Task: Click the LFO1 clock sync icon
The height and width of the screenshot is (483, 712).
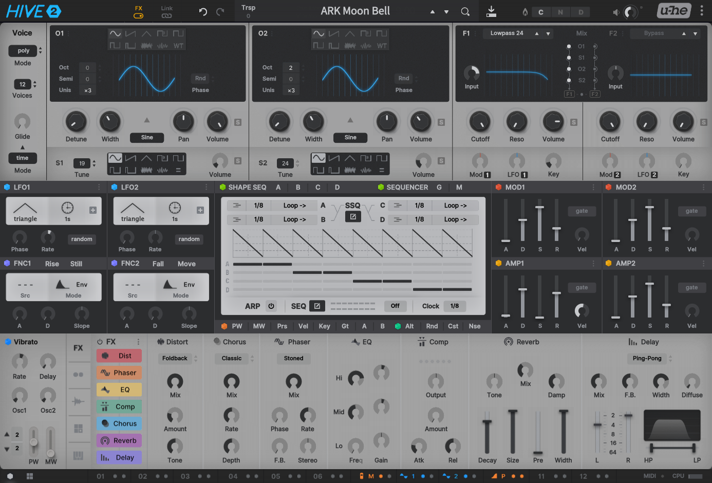Action: [67, 208]
